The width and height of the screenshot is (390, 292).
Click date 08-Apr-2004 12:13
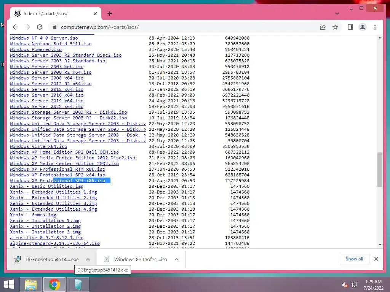click(x=172, y=38)
